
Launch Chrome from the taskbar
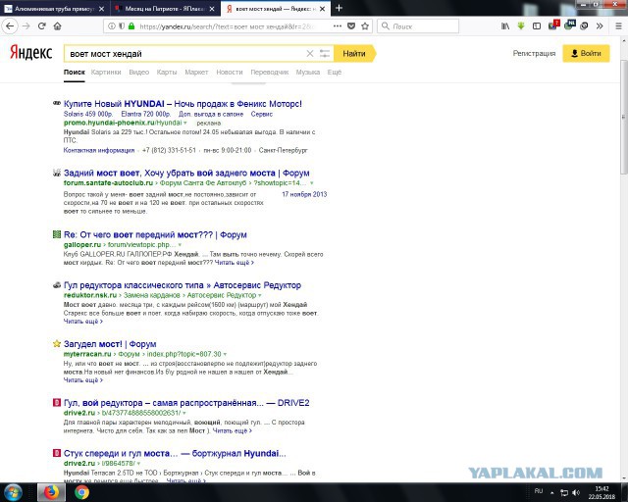pyautogui.click(x=81, y=492)
